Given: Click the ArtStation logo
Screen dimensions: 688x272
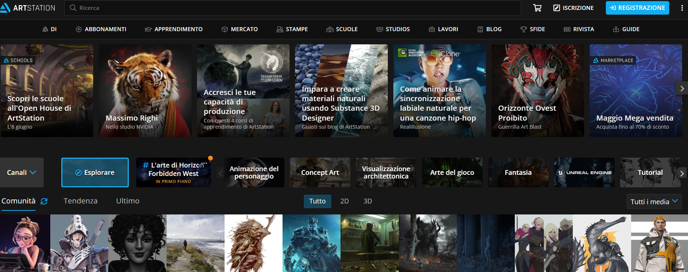Looking at the screenshot, I should tap(28, 8).
